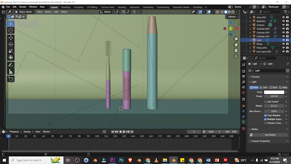This screenshot has height=164, width=291.
Task: Open Blender from the Windows taskbar
Action: pyautogui.click(x=173, y=160)
